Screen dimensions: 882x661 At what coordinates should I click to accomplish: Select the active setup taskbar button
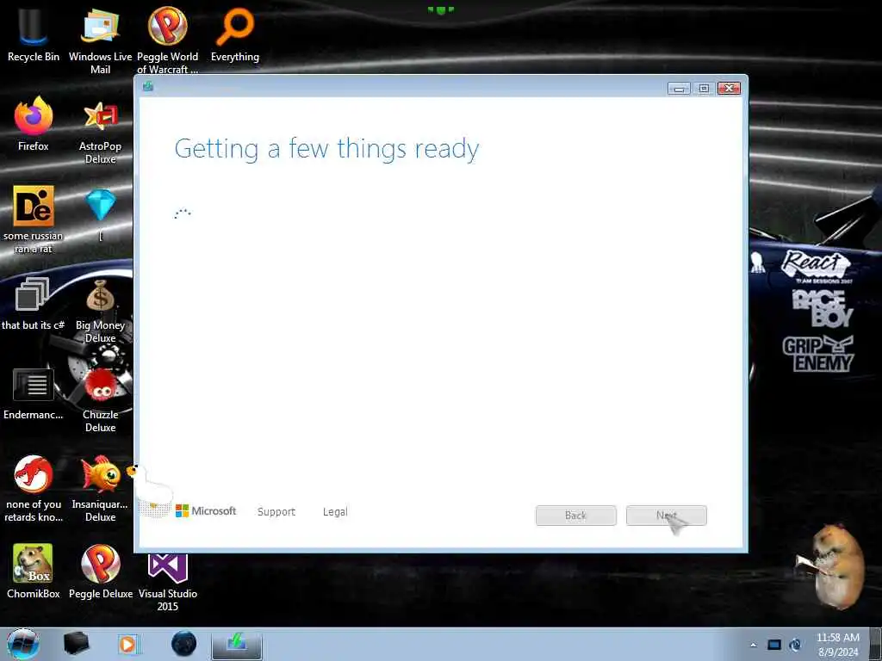237,645
